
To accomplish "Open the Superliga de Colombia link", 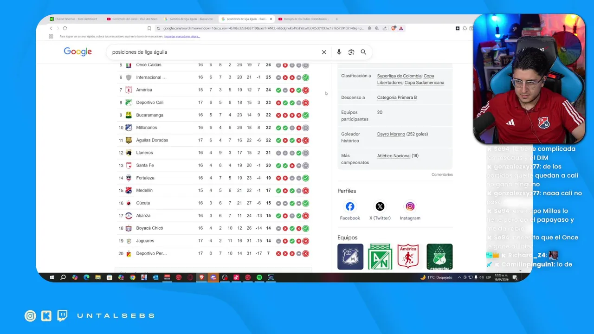I will (399, 76).
